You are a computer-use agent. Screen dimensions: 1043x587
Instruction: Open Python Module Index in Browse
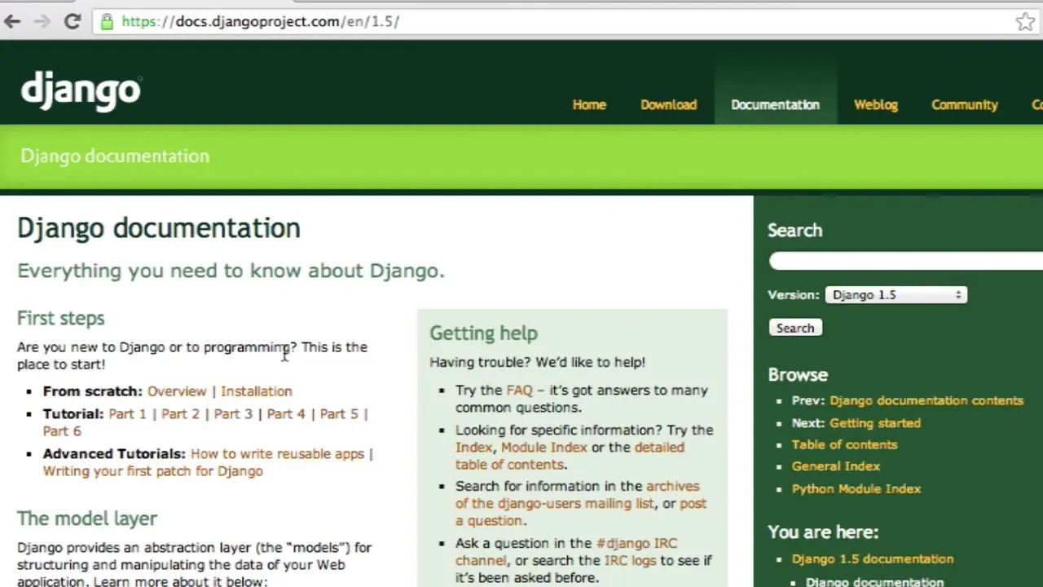click(856, 489)
